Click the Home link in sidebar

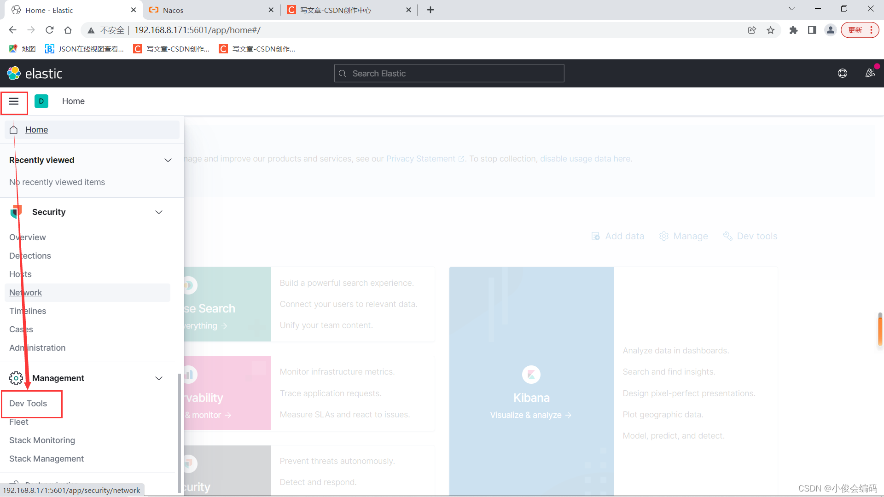36,130
